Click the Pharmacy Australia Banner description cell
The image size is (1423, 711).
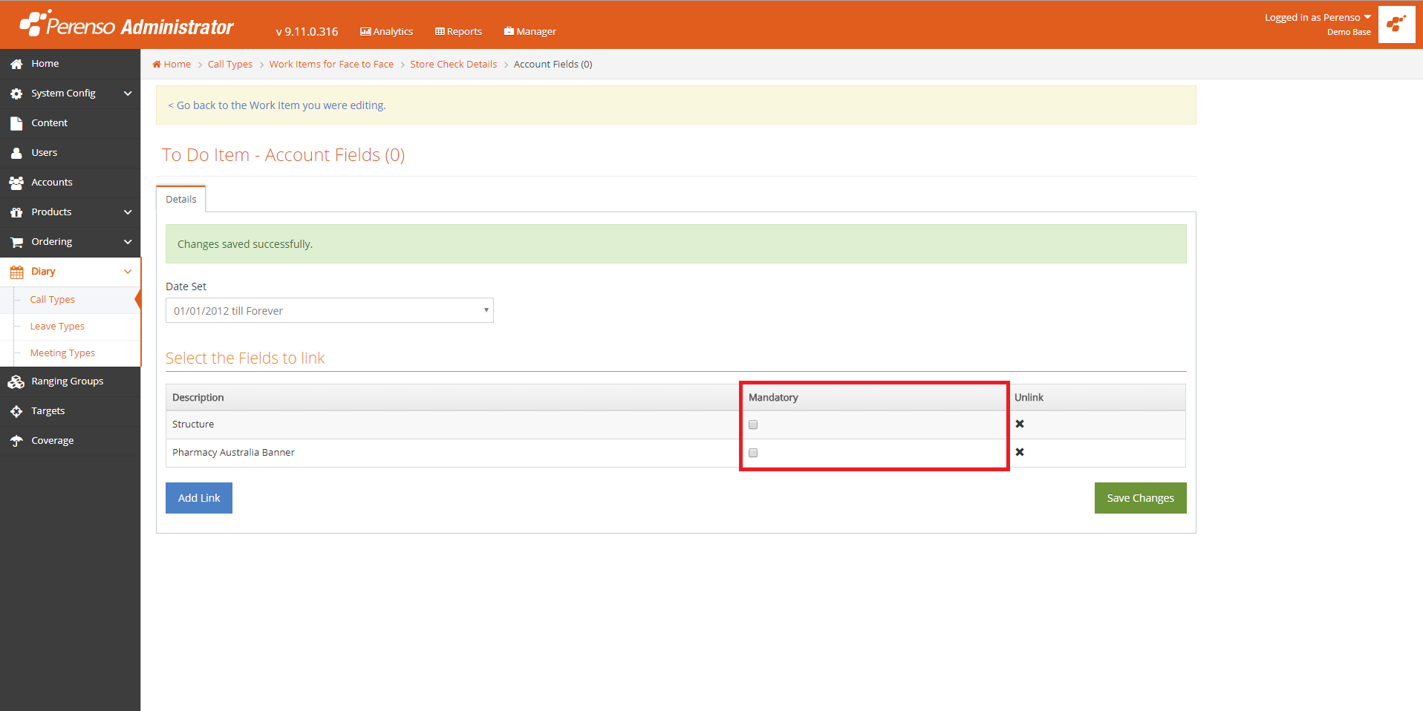point(452,453)
